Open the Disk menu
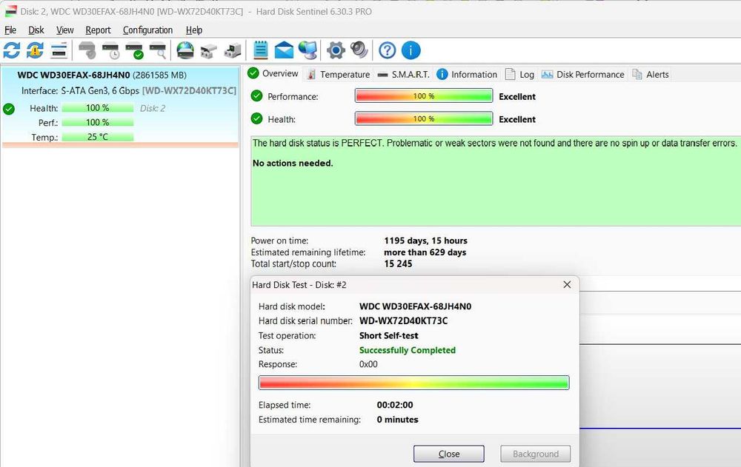The image size is (741, 467). coord(36,30)
